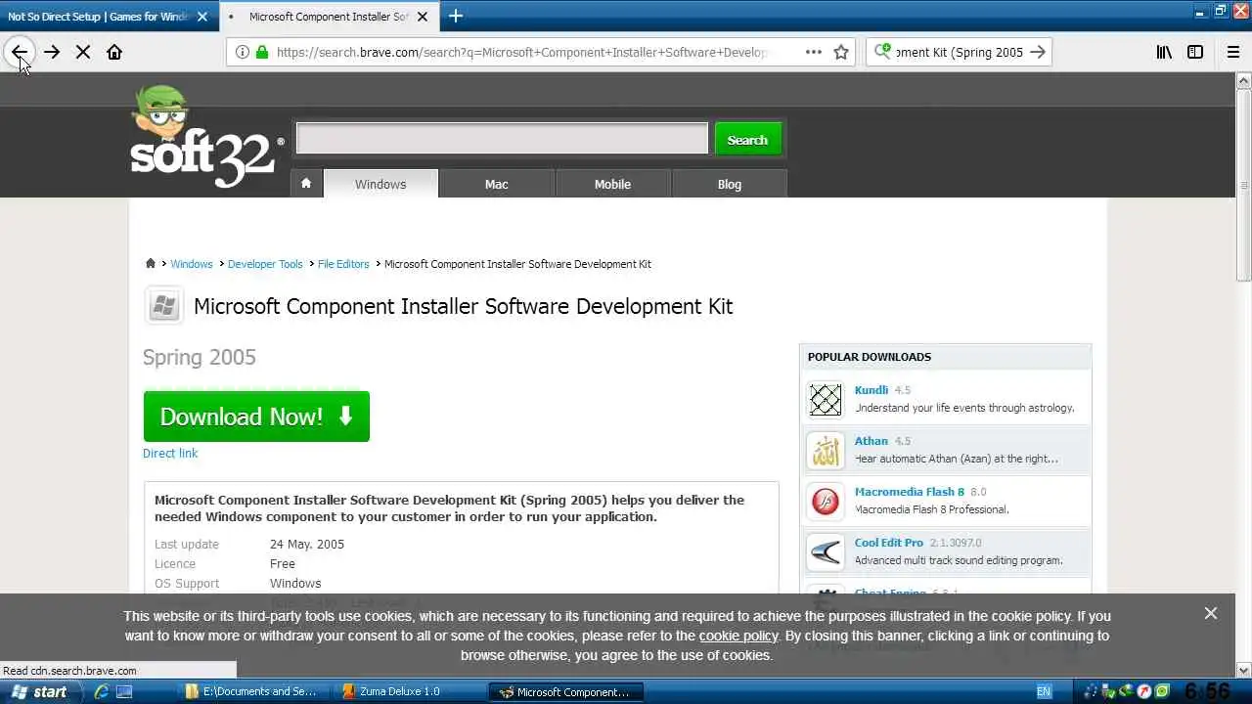The width and height of the screenshot is (1252, 704).
Task: Open the Developer Tools breadcrumb link
Action: point(265,264)
